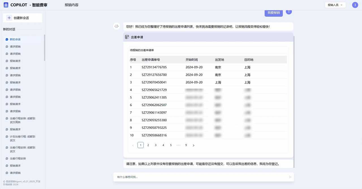Click the 开始时间 column header
The image size is (362, 189).
click(192, 60)
